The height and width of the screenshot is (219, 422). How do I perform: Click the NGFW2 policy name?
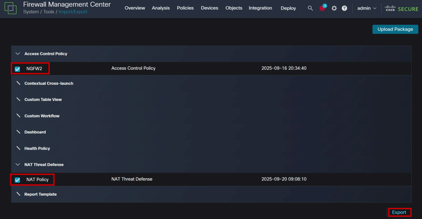point(34,68)
